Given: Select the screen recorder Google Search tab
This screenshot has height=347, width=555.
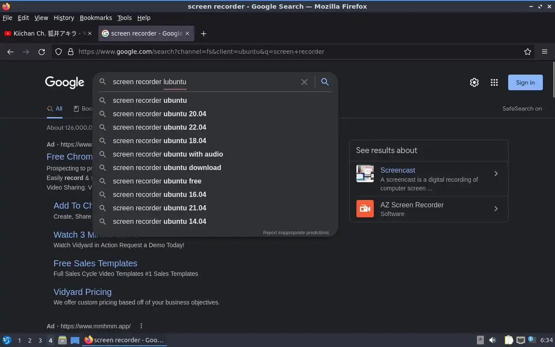Looking at the screenshot, I should pos(146,33).
